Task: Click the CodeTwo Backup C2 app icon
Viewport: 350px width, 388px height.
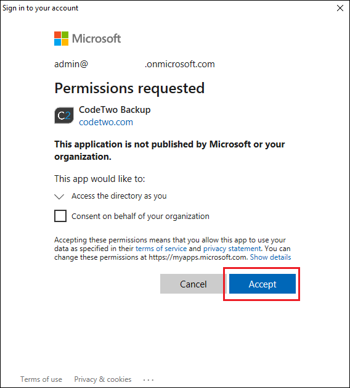Action: [64, 115]
